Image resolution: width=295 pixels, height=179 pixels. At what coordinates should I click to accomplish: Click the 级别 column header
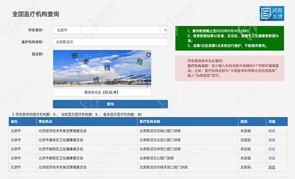coord(252,122)
